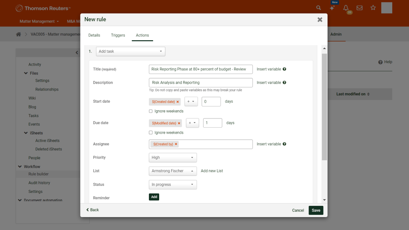
Task: Expand the Add task action dropdown
Action: (x=131, y=51)
